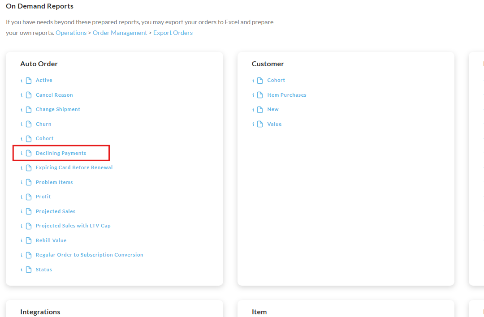Open the Export Orders link
This screenshot has width=484, height=317.
(173, 33)
